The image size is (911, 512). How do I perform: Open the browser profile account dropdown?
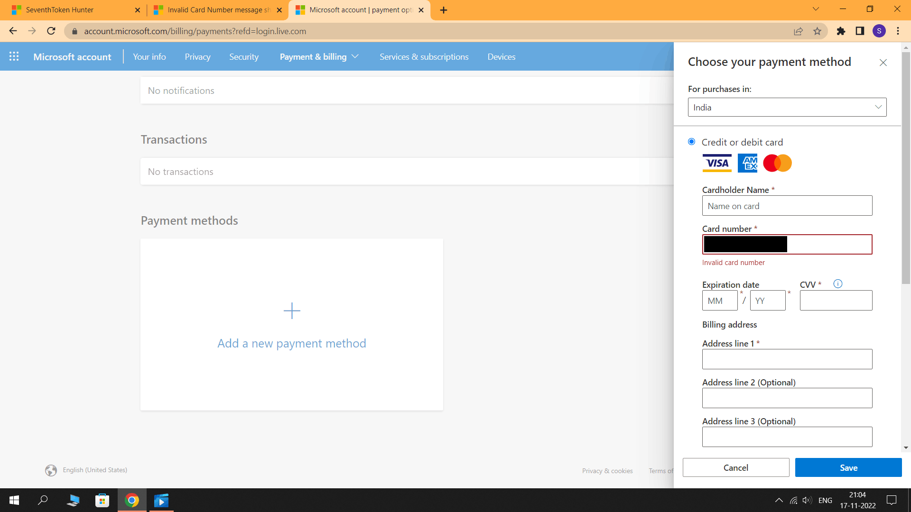click(x=880, y=31)
